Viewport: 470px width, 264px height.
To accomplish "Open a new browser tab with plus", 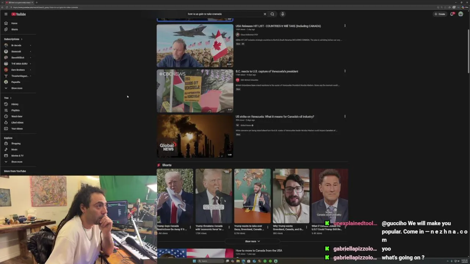I will [x=36, y=3].
